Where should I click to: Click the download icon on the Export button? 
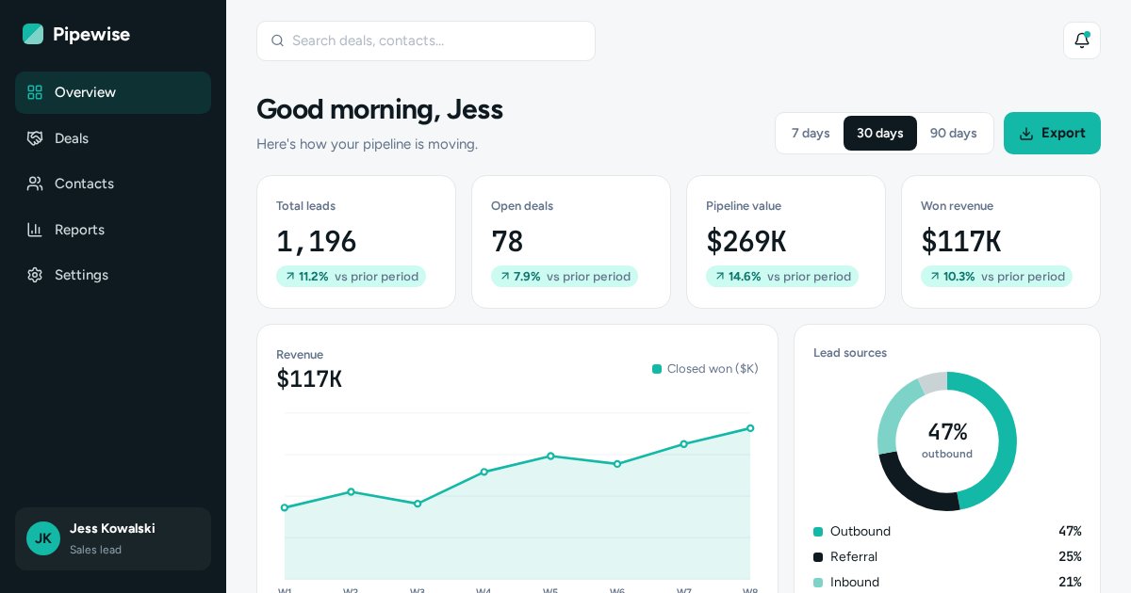(x=1026, y=134)
